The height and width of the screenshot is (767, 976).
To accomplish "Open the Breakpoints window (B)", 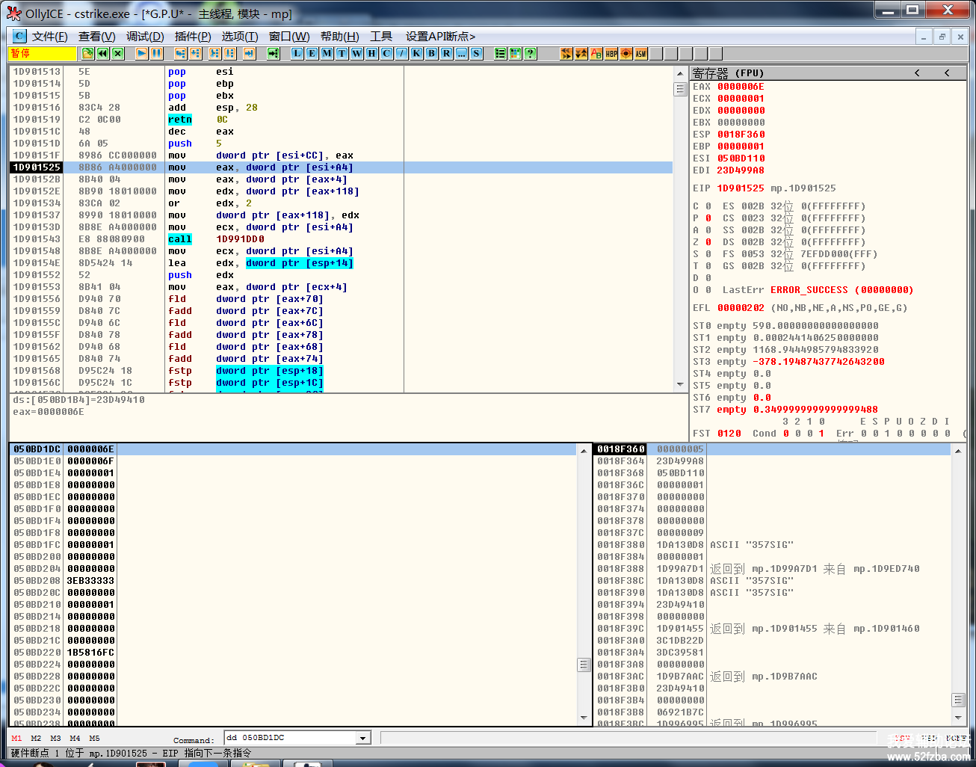I will (x=431, y=53).
